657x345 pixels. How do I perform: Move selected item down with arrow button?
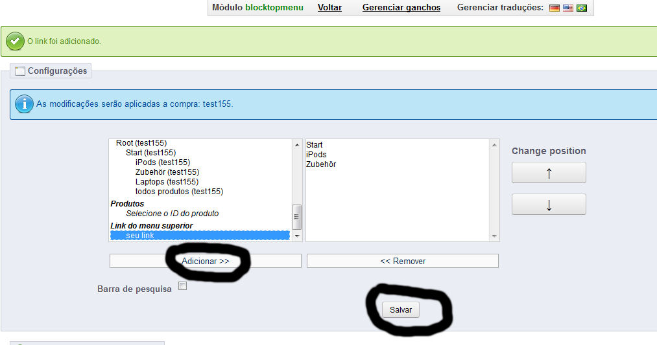(549, 205)
